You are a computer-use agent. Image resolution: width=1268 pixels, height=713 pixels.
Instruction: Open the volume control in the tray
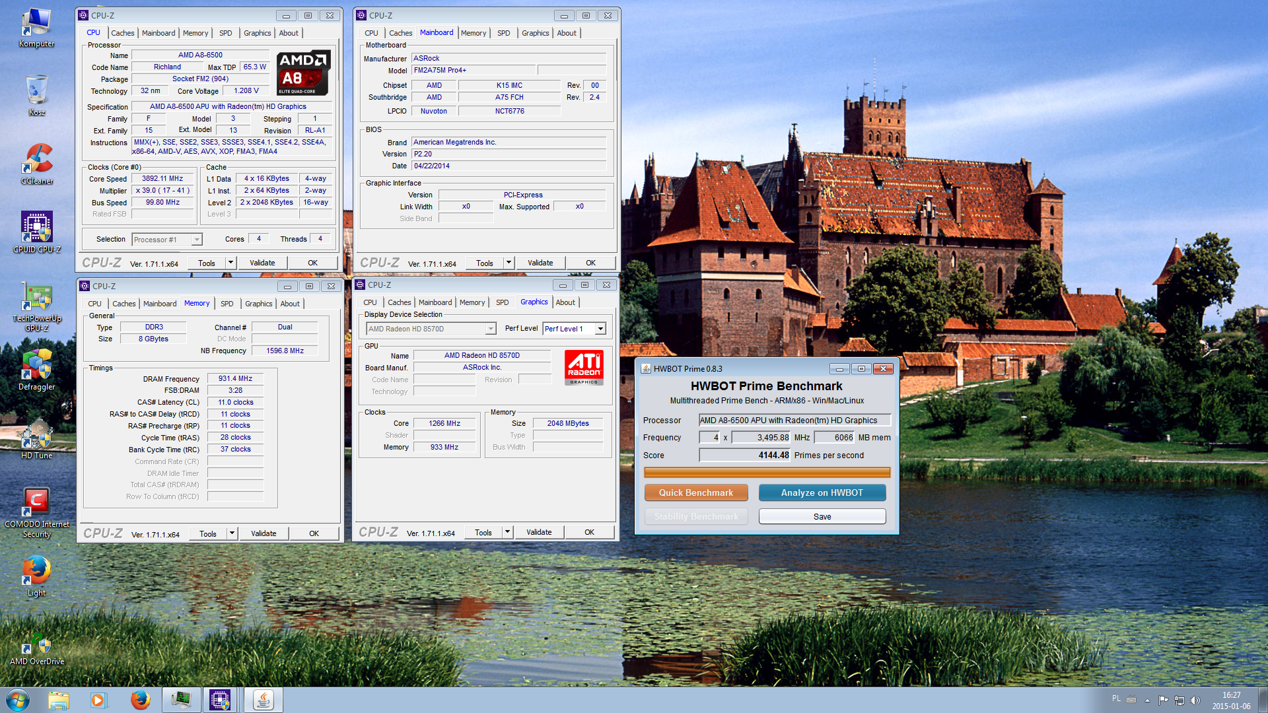(x=1195, y=700)
